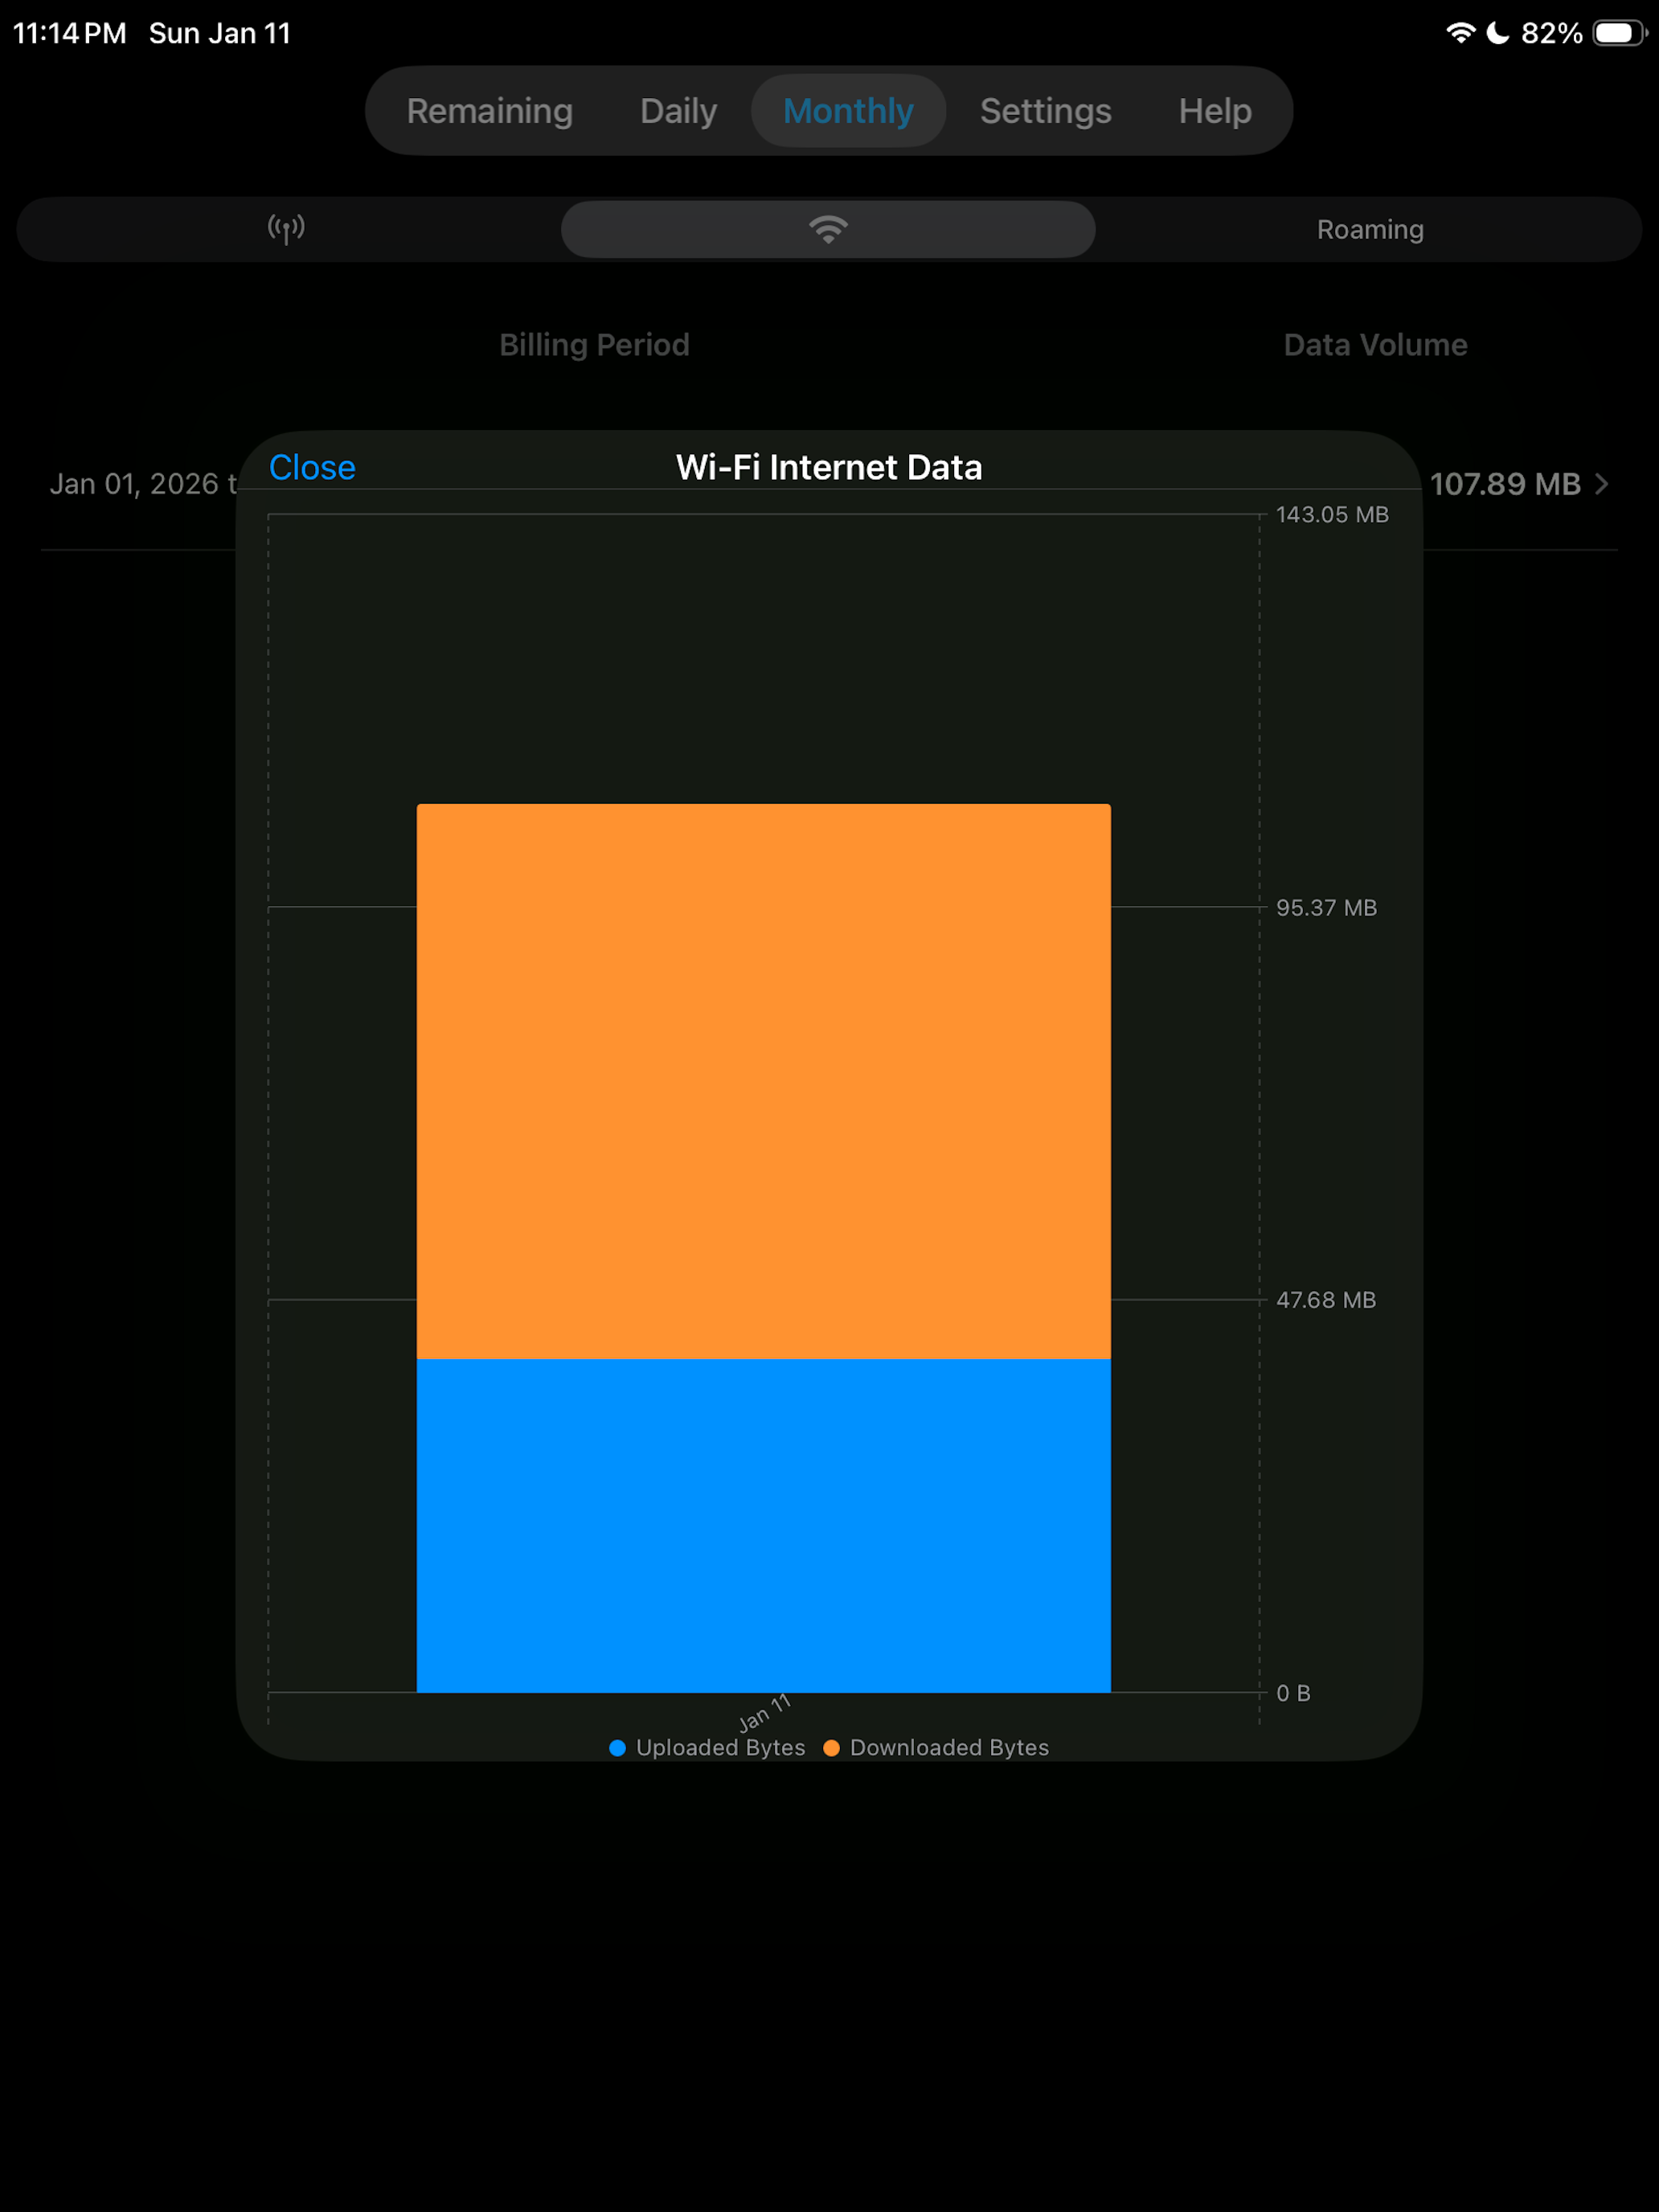Switch to the Roaming segment
The width and height of the screenshot is (1659, 2212).
click(1370, 229)
